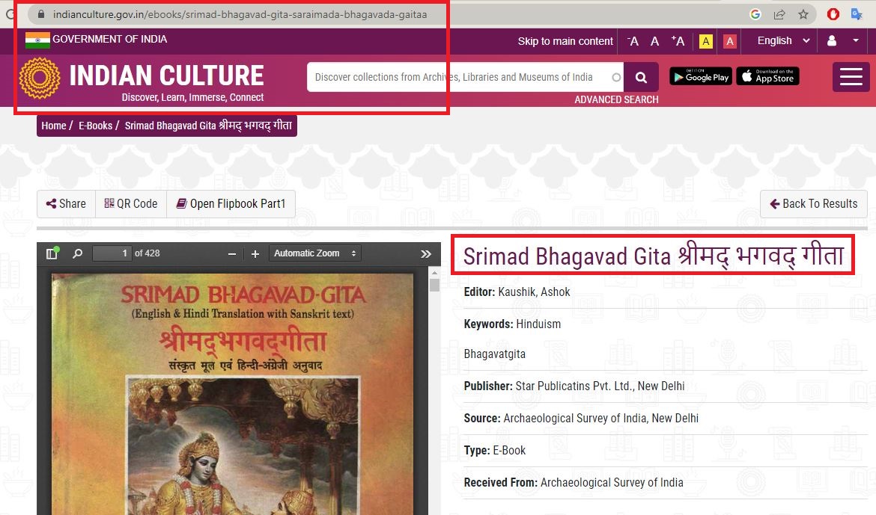The width and height of the screenshot is (876, 515).
Task: Click 'Archaeological Survey of India' in the Received From row
Action: [612, 483]
